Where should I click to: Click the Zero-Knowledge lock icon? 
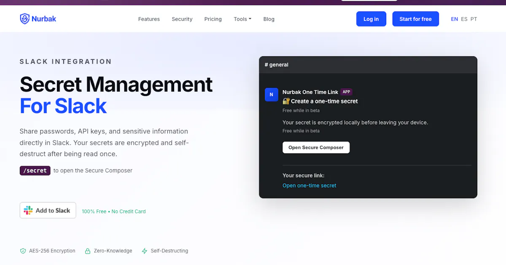88,251
